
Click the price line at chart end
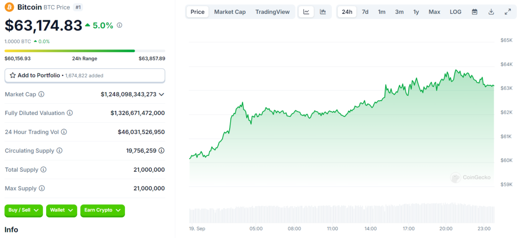[x=493, y=86]
